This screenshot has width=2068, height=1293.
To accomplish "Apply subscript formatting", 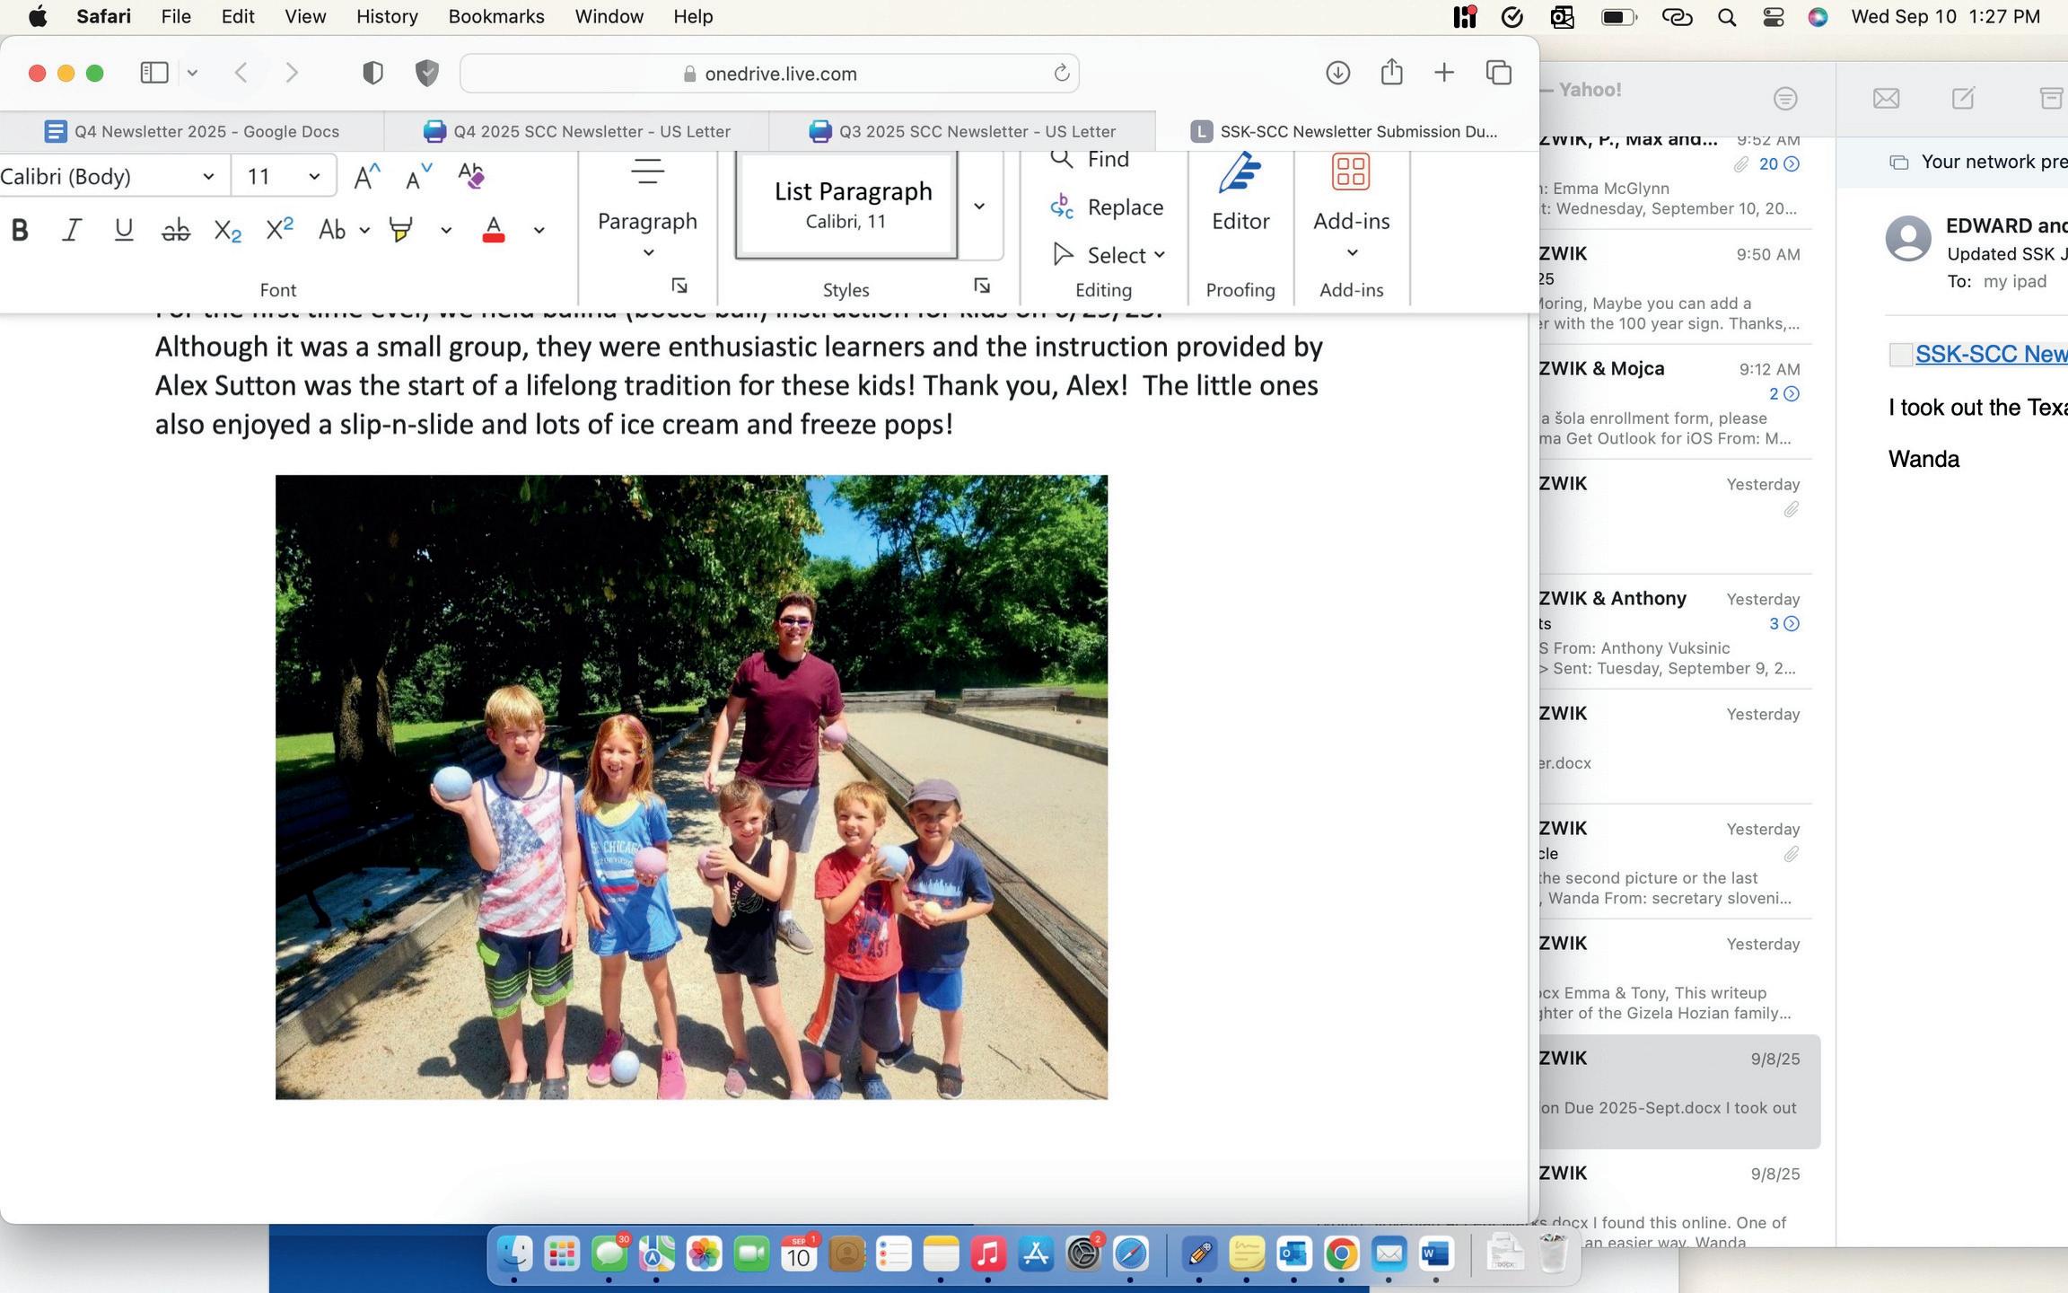I will click(228, 230).
